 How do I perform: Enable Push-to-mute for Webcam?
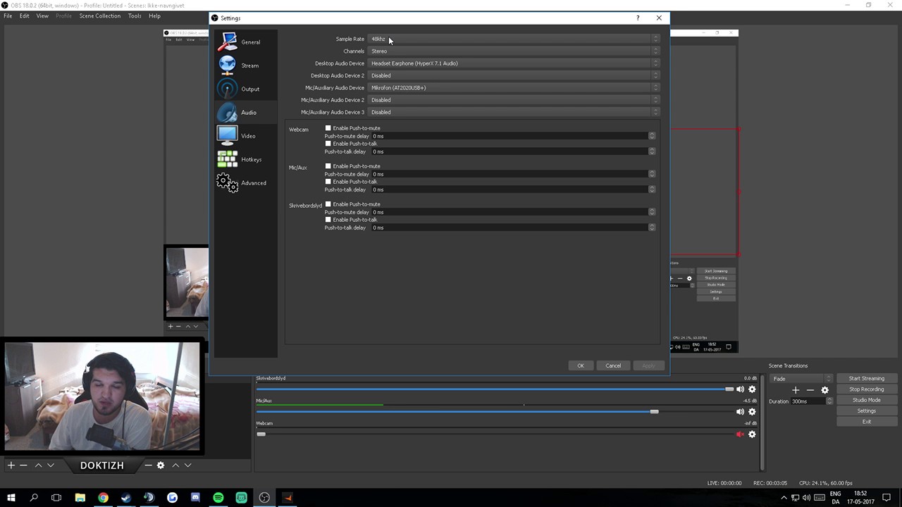click(328, 128)
